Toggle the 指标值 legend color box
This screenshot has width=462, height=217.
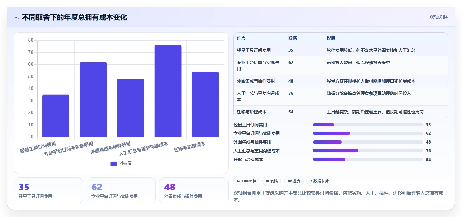tap(114, 163)
